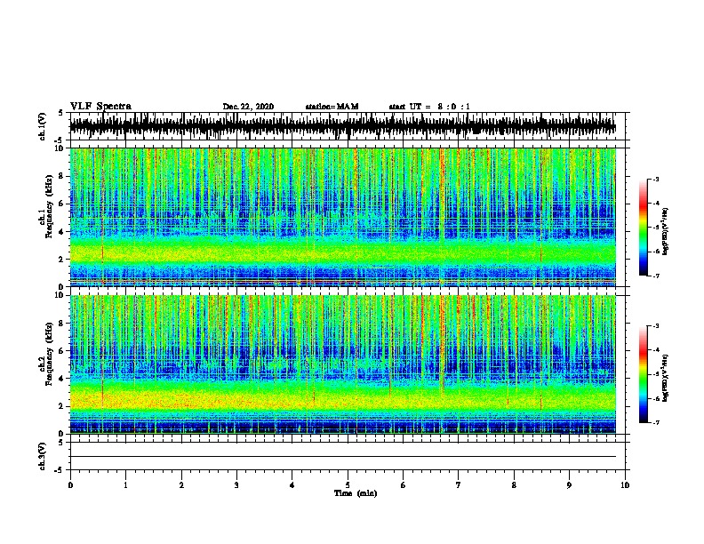Screen dimensions: 704x544
Task: Click the log(PSD) units label of ch.1 colorbar
Action: pos(666,232)
